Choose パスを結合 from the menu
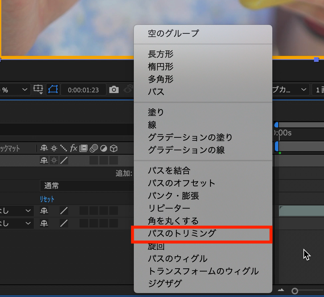The height and width of the screenshot is (297, 324). [203, 171]
